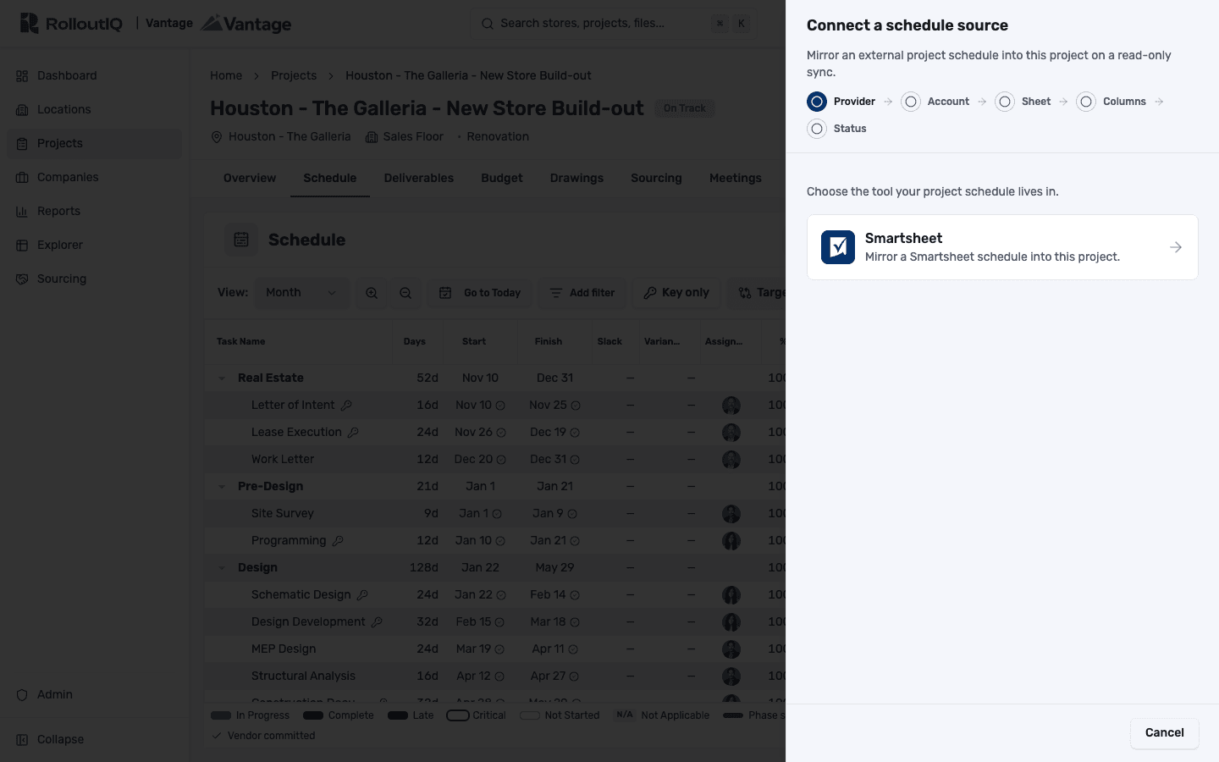Click the key icon next to Schematic Design
Viewport: 1219px width, 762px height.
tap(362, 595)
